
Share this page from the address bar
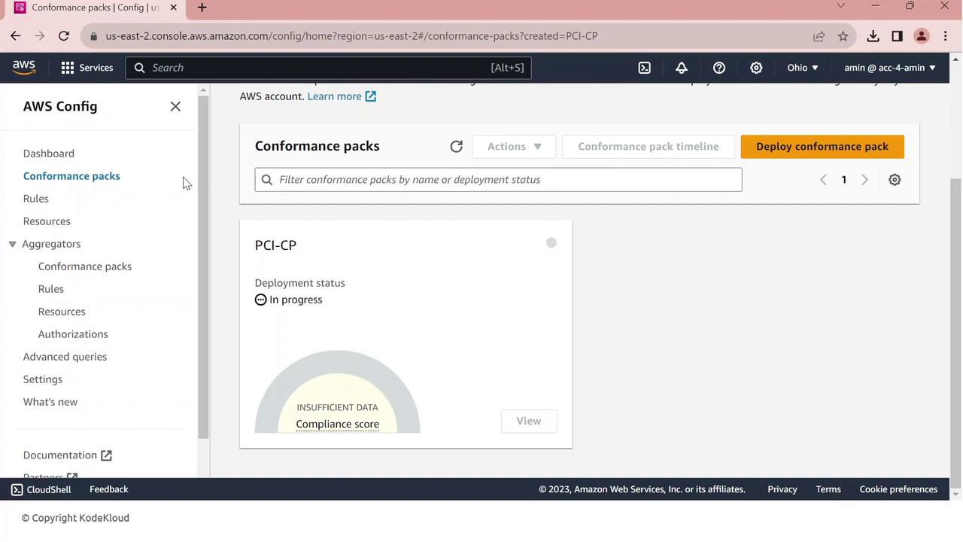pyautogui.click(x=819, y=36)
